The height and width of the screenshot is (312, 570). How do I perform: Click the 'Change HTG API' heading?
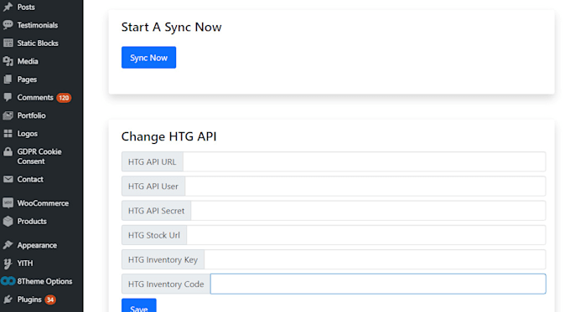pyautogui.click(x=168, y=137)
